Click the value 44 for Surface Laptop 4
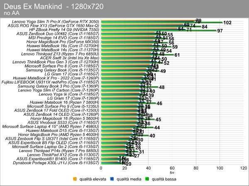The width and height of the screenshot is (249, 186). tap(157, 128)
